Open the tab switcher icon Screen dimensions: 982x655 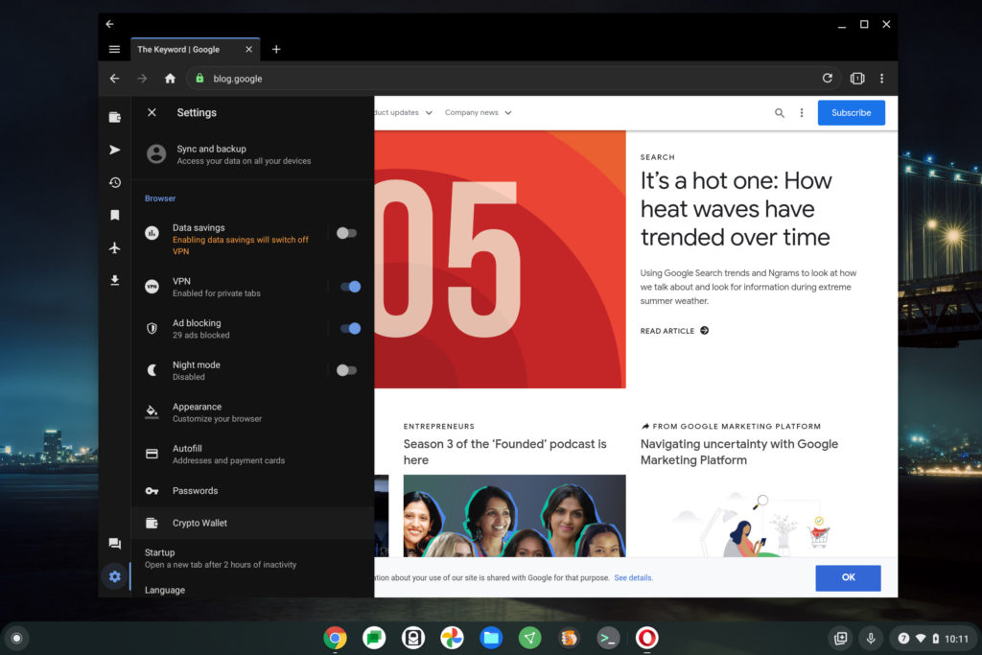tap(857, 79)
